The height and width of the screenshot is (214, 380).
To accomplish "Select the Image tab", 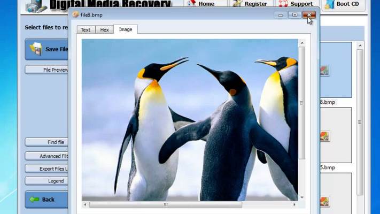I will tap(126, 29).
